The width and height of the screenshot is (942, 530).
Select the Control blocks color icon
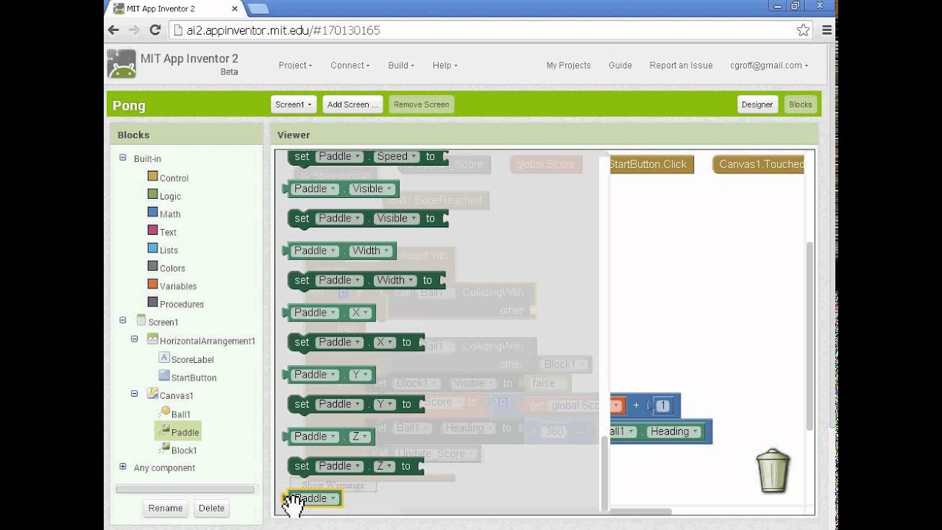153,177
